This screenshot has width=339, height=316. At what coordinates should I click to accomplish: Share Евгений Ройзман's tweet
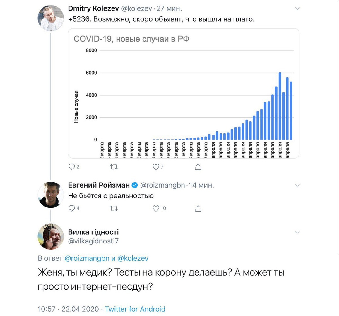click(198, 208)
